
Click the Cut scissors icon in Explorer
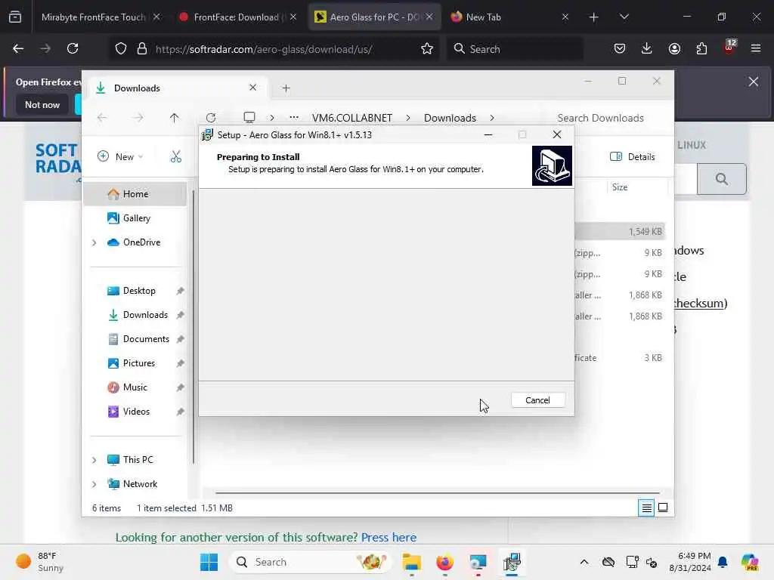175,157
